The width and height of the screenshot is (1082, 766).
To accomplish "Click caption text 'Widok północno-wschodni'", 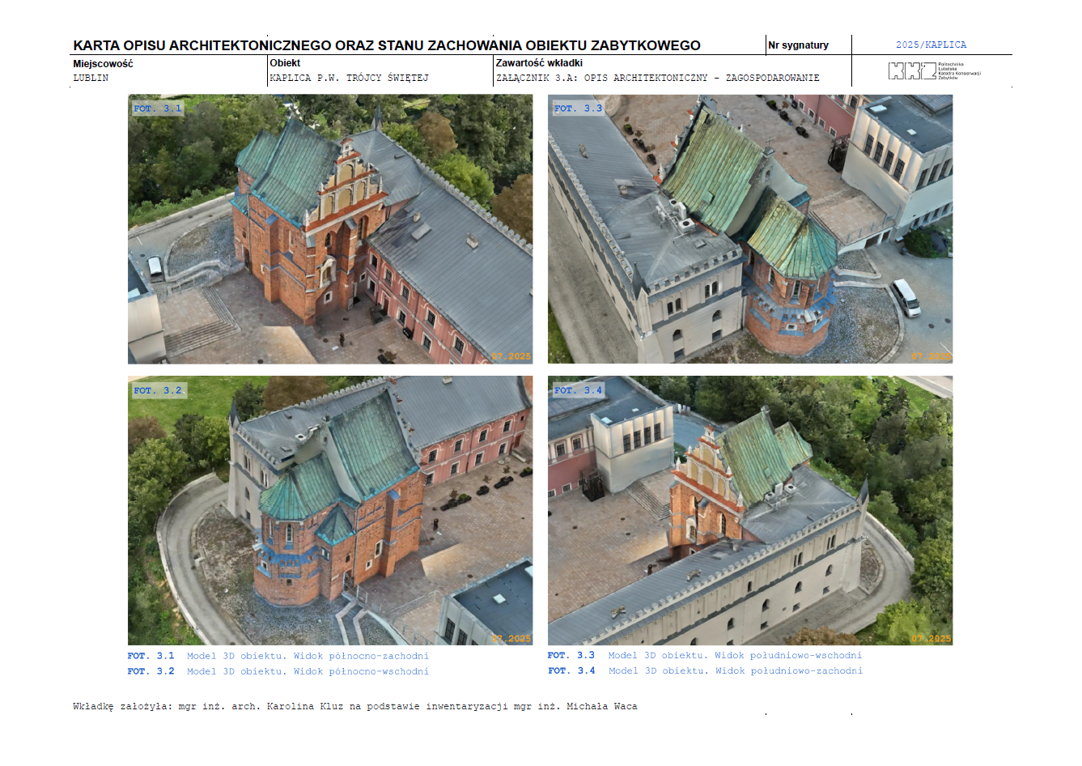I will click(x=361, y=671).
